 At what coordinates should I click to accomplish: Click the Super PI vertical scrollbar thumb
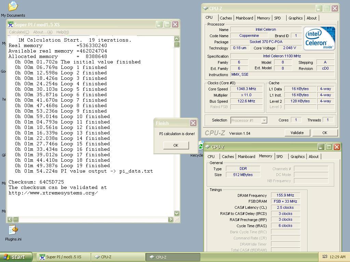(x=177, y=44)
